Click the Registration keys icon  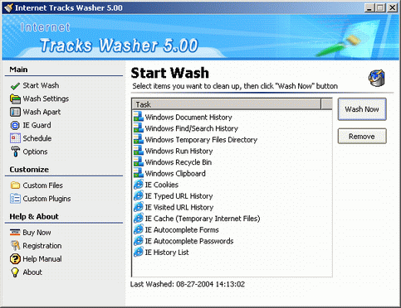point(15,245)
